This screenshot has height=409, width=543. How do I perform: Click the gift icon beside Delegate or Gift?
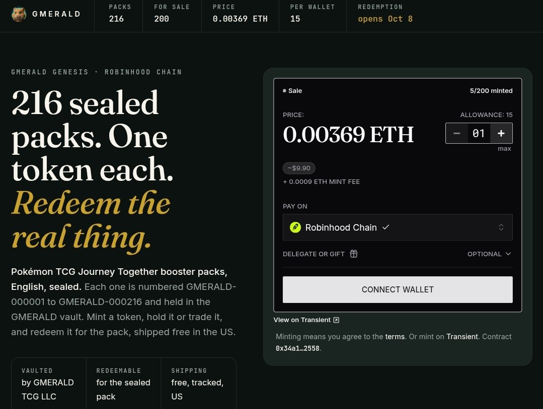pyautogui.click(x=354, y=254)
